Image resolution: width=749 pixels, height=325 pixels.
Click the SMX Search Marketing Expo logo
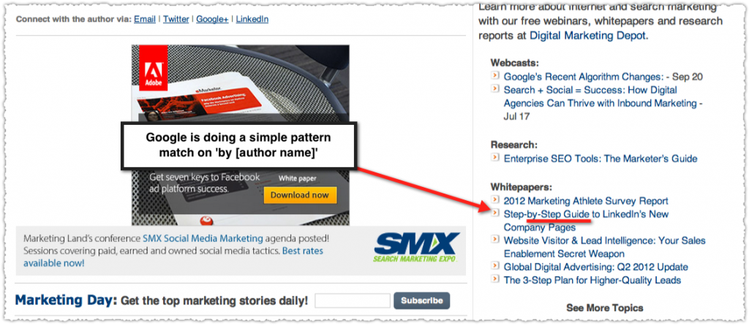[416, 247]
